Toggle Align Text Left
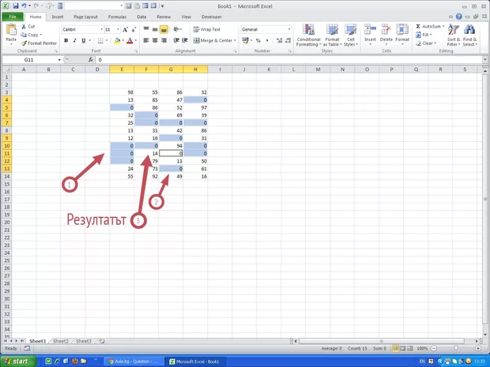The height and width of the screenshot is (367, 490). pyautogui.click(x=146, y=40)
